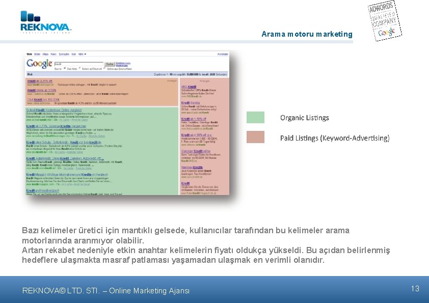Click the embedded Google results screenshot
The image size is (429, 303).
coord(127,123)
